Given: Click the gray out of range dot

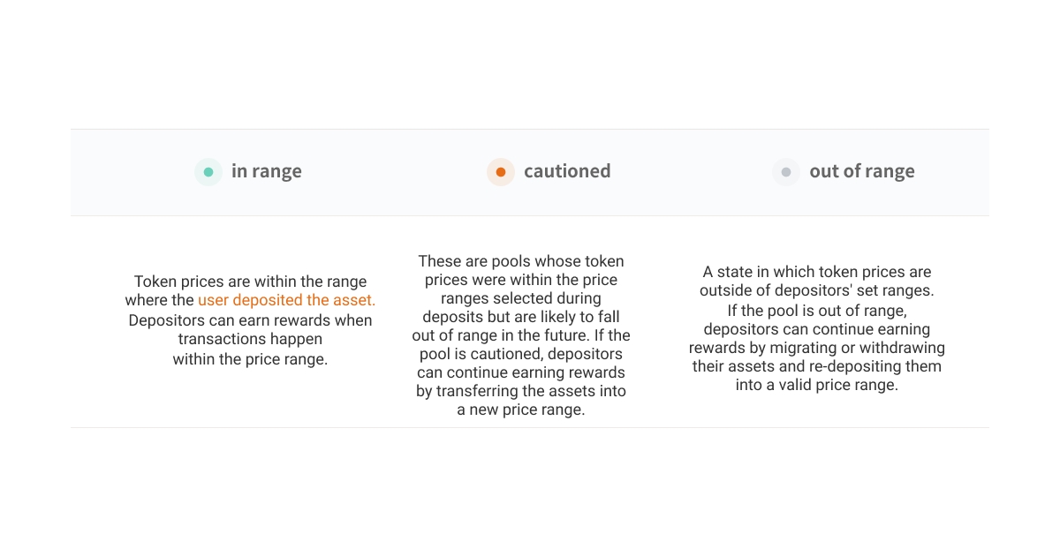Looking at the screenshot, I should tap(786, 172).
